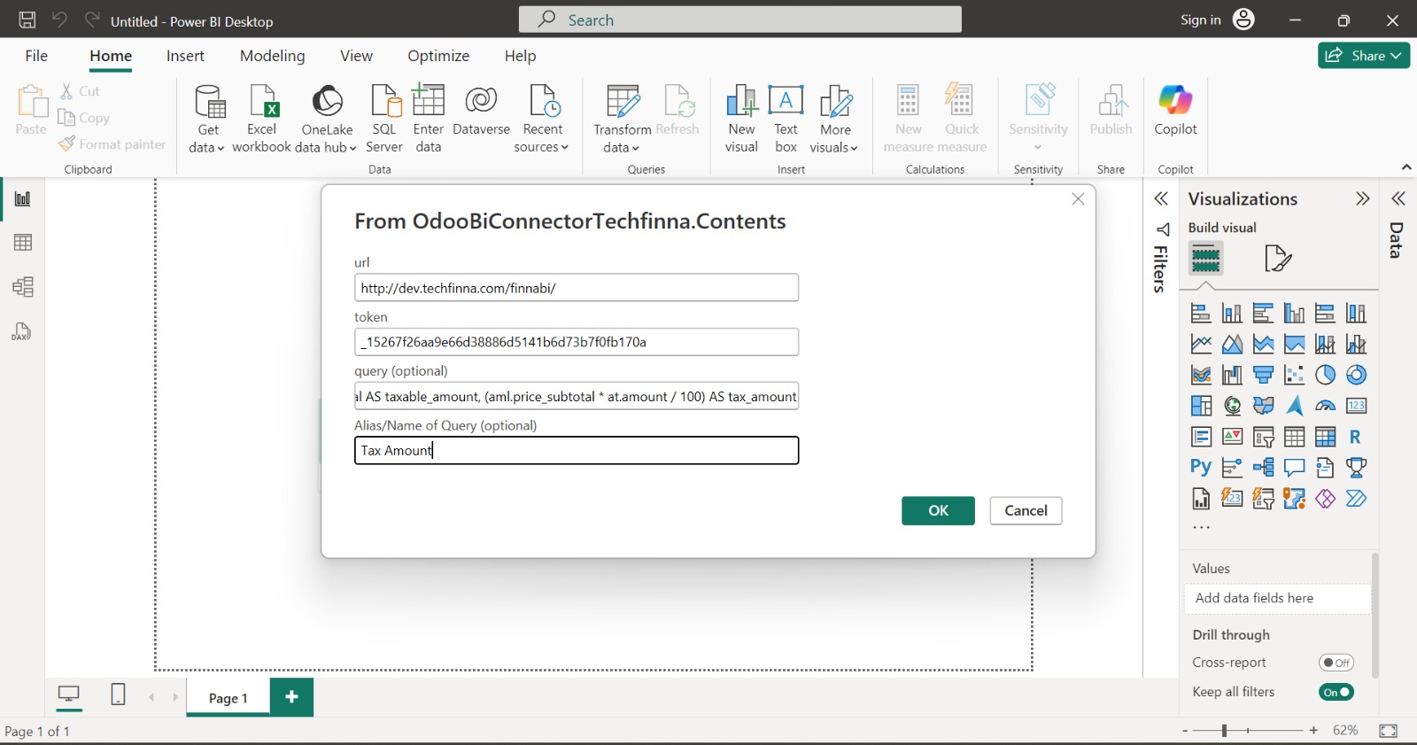Screen dimensions: 1417x745
Task: Add a new page
Action: pos(291,697)
